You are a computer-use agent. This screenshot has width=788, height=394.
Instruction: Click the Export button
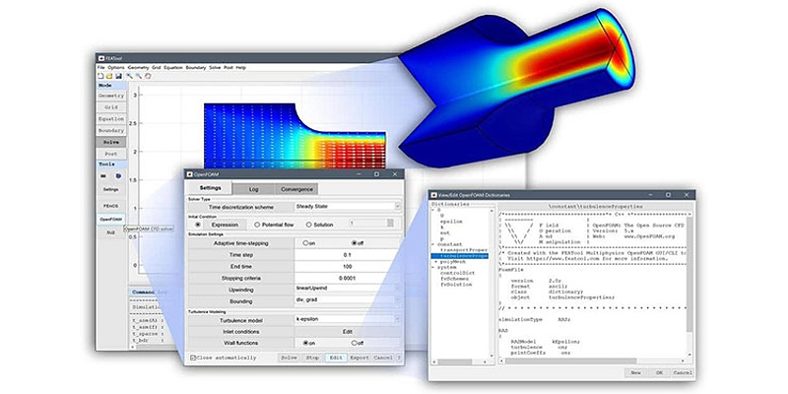[x=360, y=358]
